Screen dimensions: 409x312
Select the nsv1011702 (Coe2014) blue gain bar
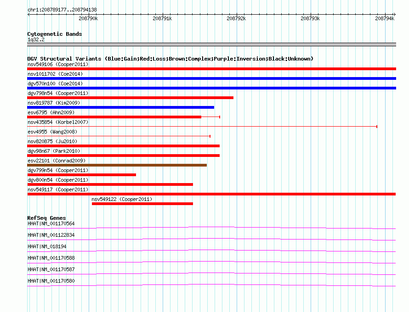(211, 78)
